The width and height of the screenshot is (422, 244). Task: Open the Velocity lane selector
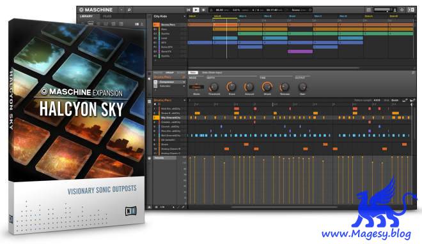click(x=165, y=158)
